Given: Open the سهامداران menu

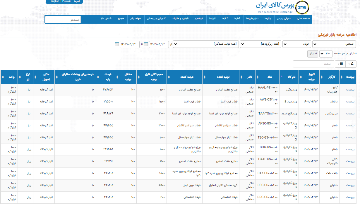Looking at the screenshot, I should [x=135, y=19].
